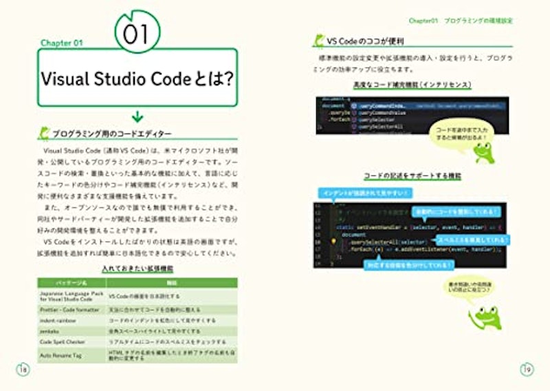Click the description cell beside Japanese Language Pack
This screenshot has height=391, width=550.
click(172, 296)
